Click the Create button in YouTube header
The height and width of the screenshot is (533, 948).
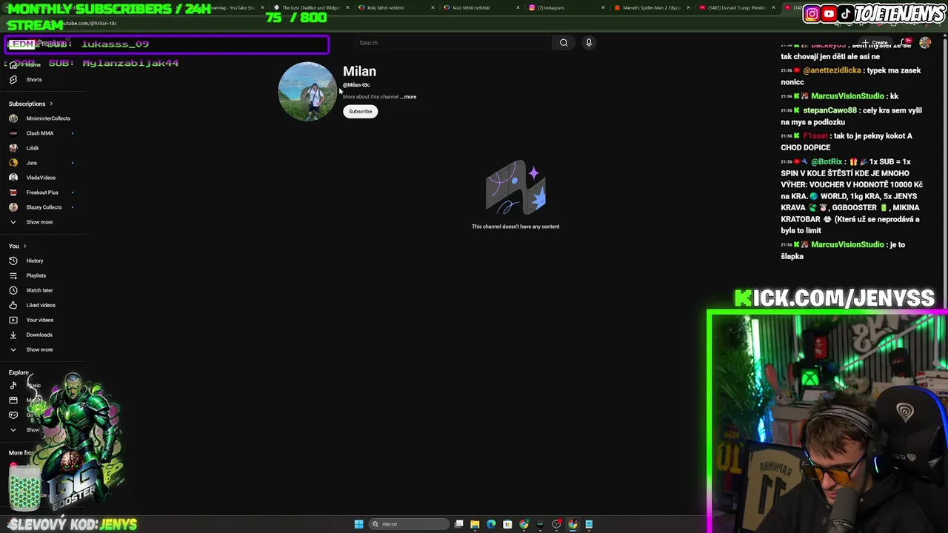pyautogui.click(x=875, y=43)
